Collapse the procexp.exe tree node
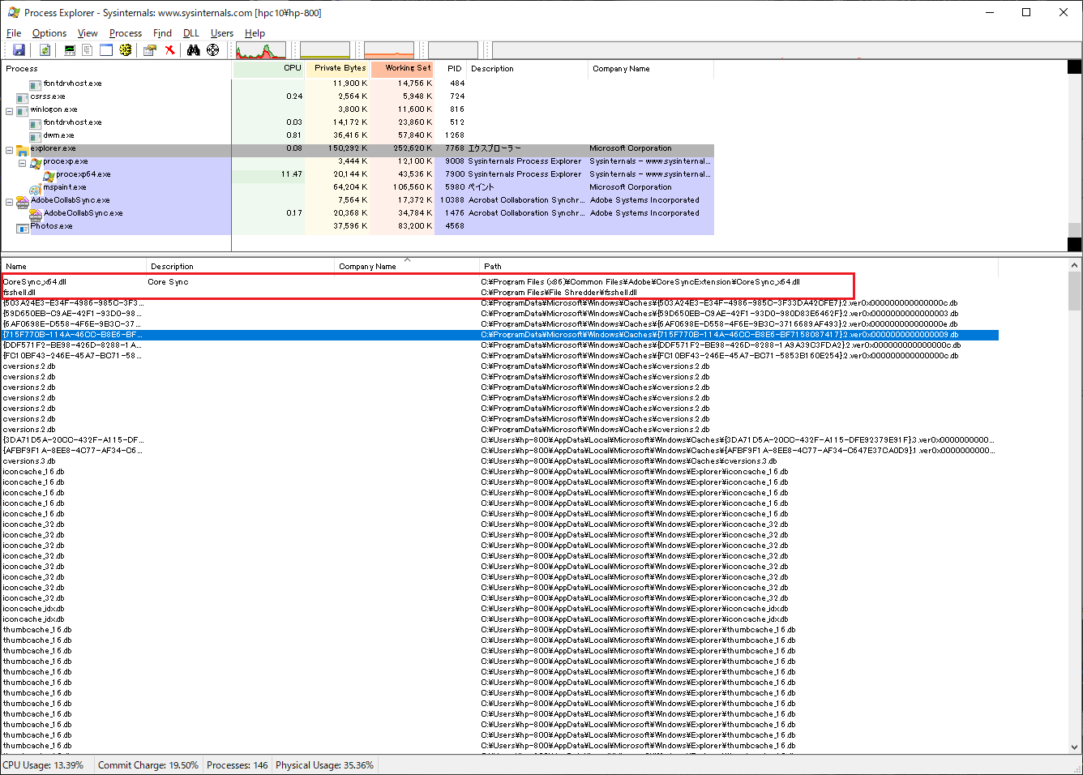This screenshot has height=775, width=1083. coord(22,162)
